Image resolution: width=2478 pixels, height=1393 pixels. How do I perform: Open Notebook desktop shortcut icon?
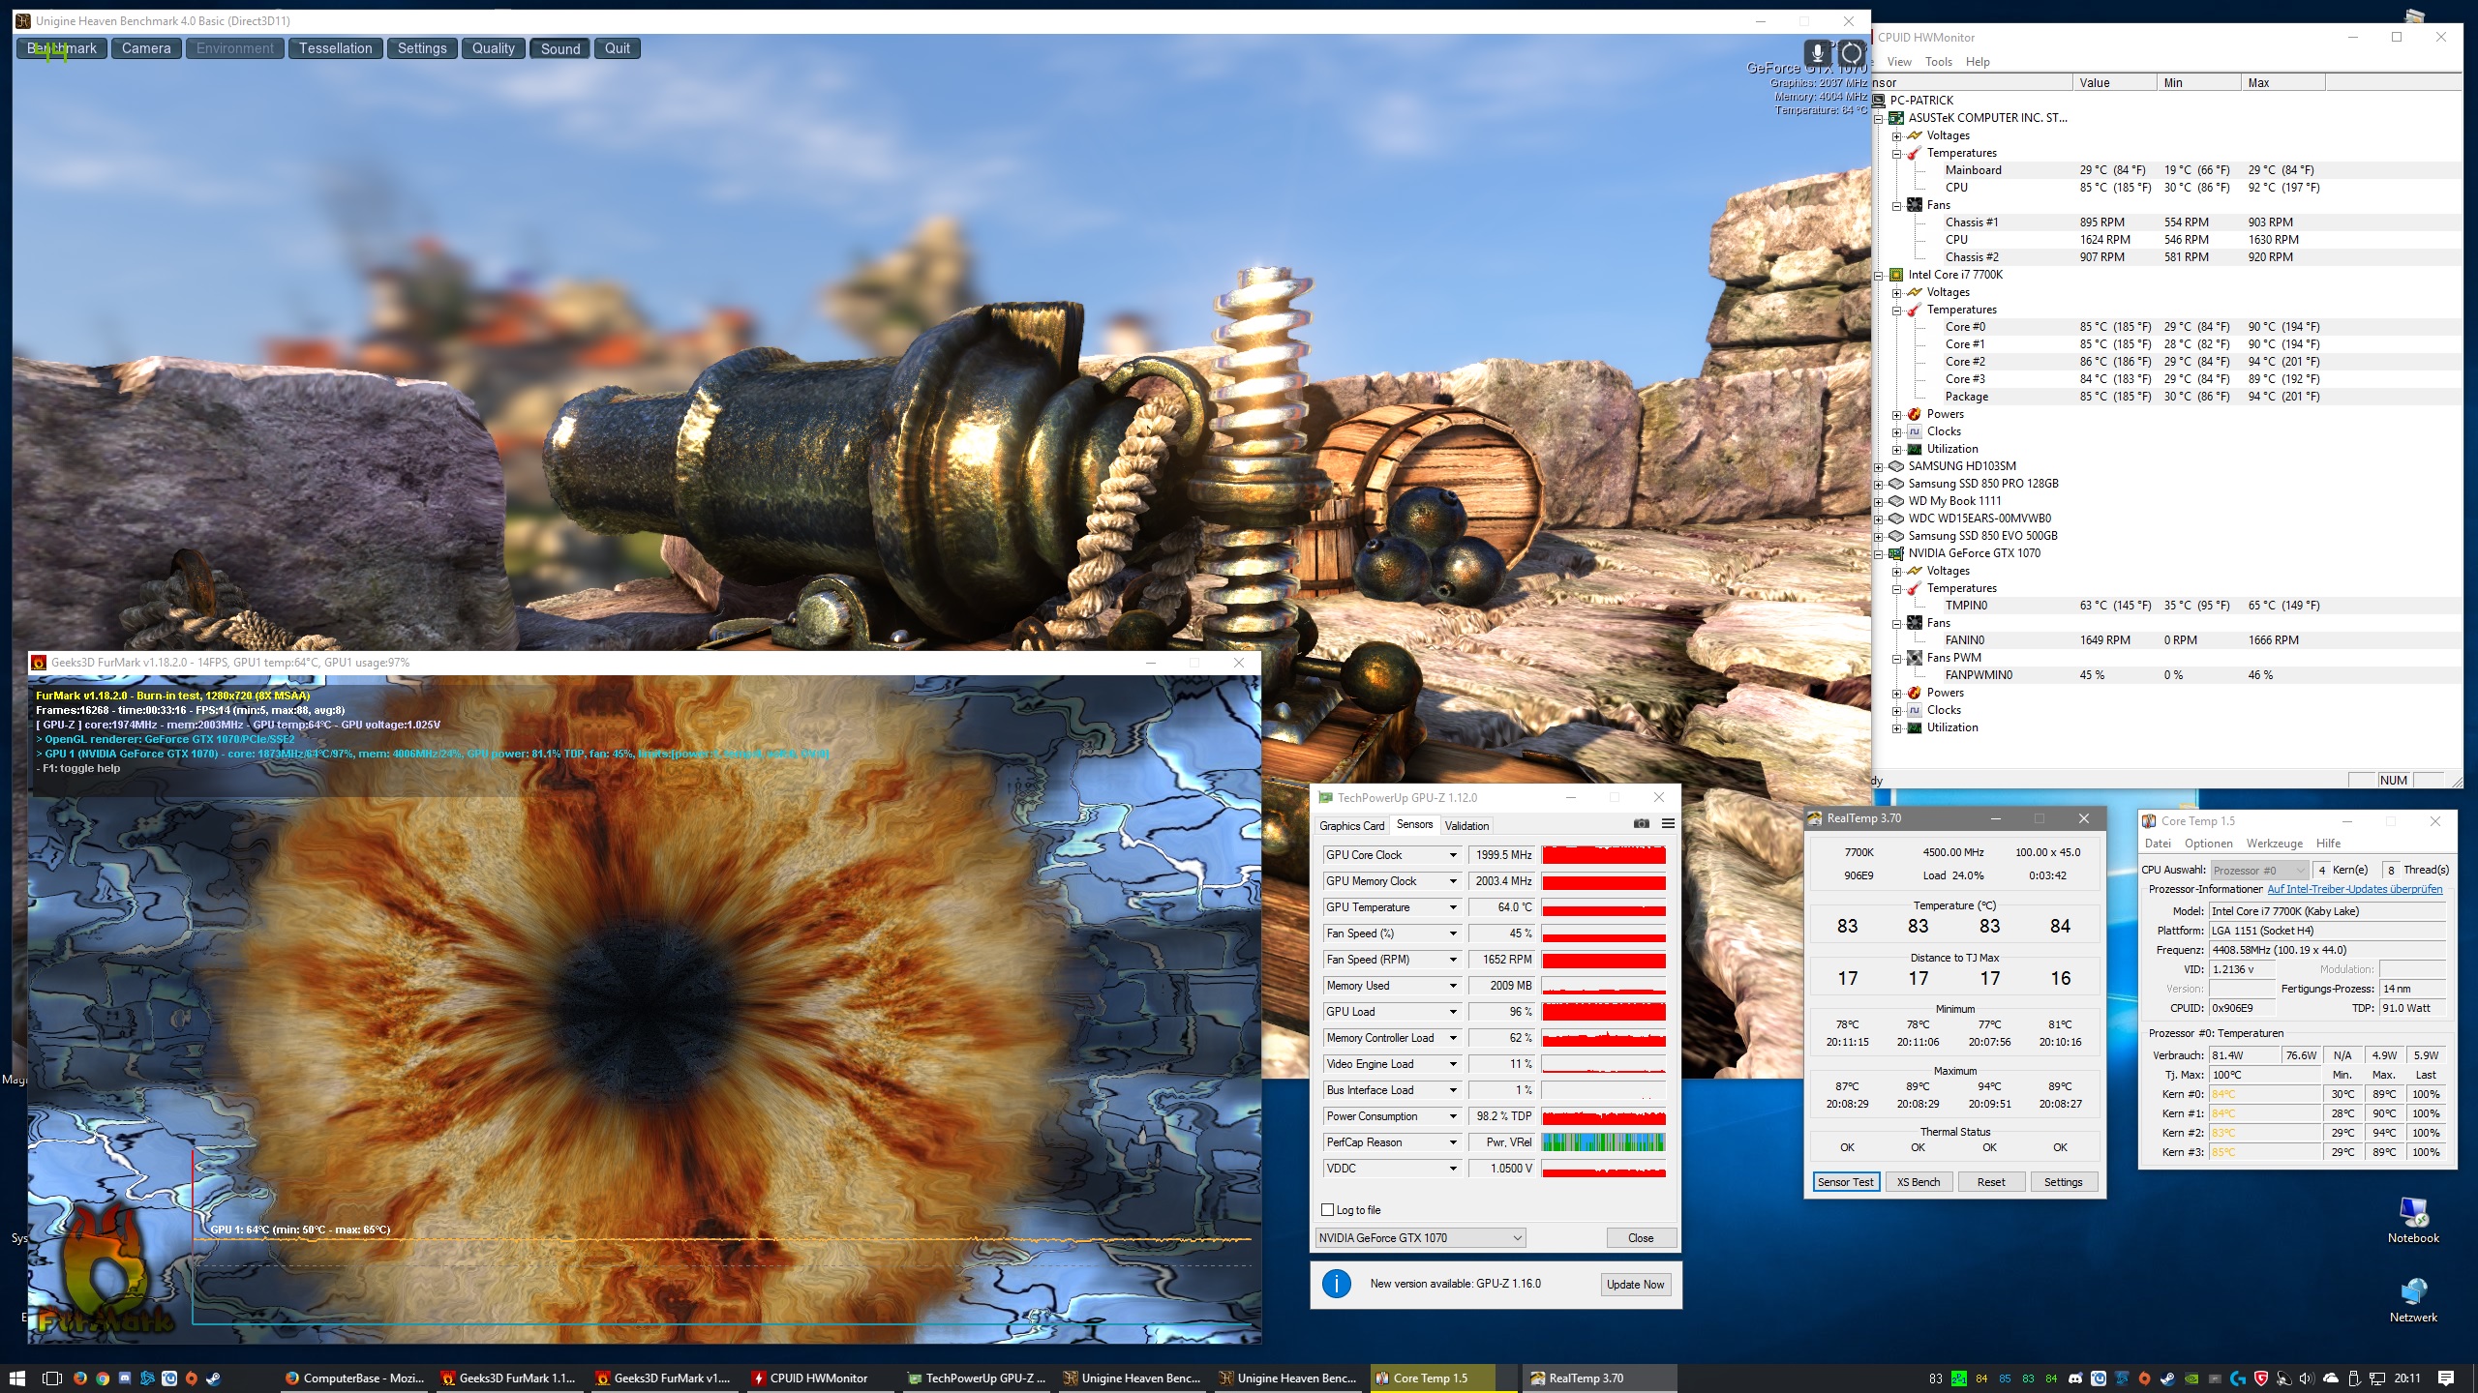[2412, 1214]
